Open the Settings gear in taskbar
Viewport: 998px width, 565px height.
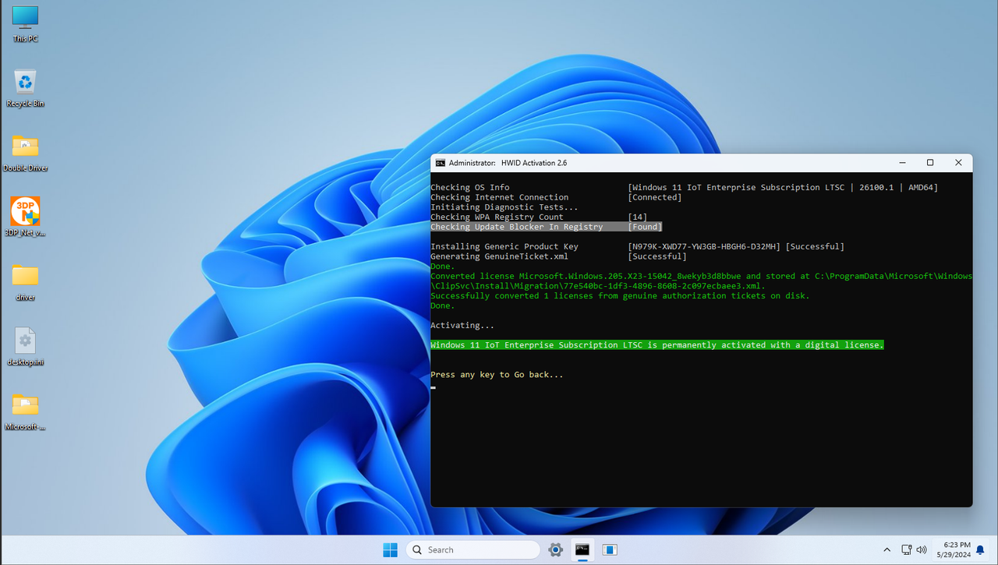pos(555,549)
